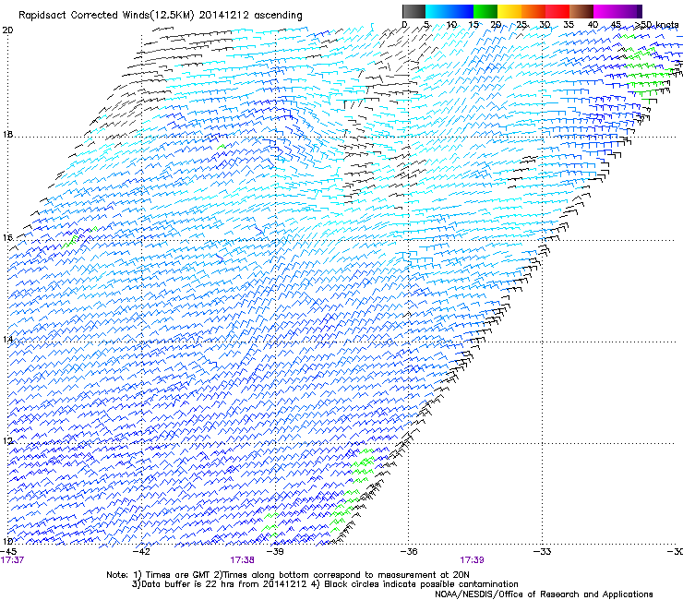Click the 'Times are GMT' note line
683x600 pixels.
pyautogui.click(x=288, y=575)
